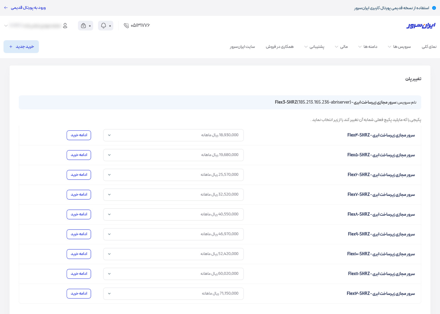Click the IranServer logo
The image size is (440, 314).
click(x=421, y=25)
